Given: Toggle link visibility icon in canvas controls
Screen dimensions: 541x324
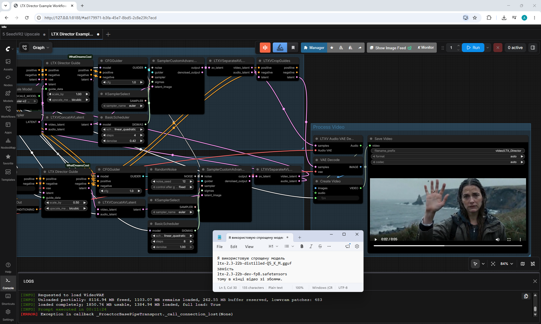Looking at the screenshot, I should click(x=533, y=264).
